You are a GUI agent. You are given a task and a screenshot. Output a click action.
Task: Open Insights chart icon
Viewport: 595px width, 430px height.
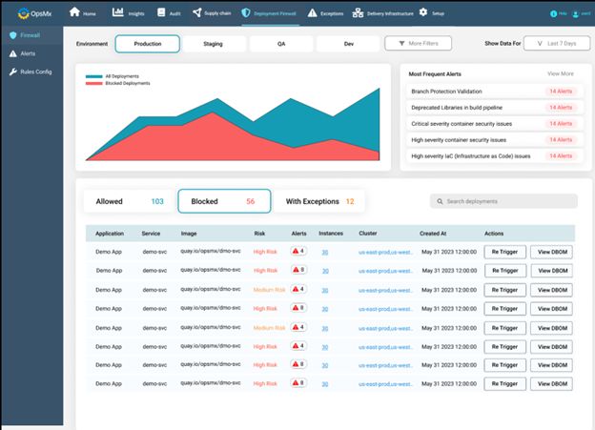tap(117, 12)
